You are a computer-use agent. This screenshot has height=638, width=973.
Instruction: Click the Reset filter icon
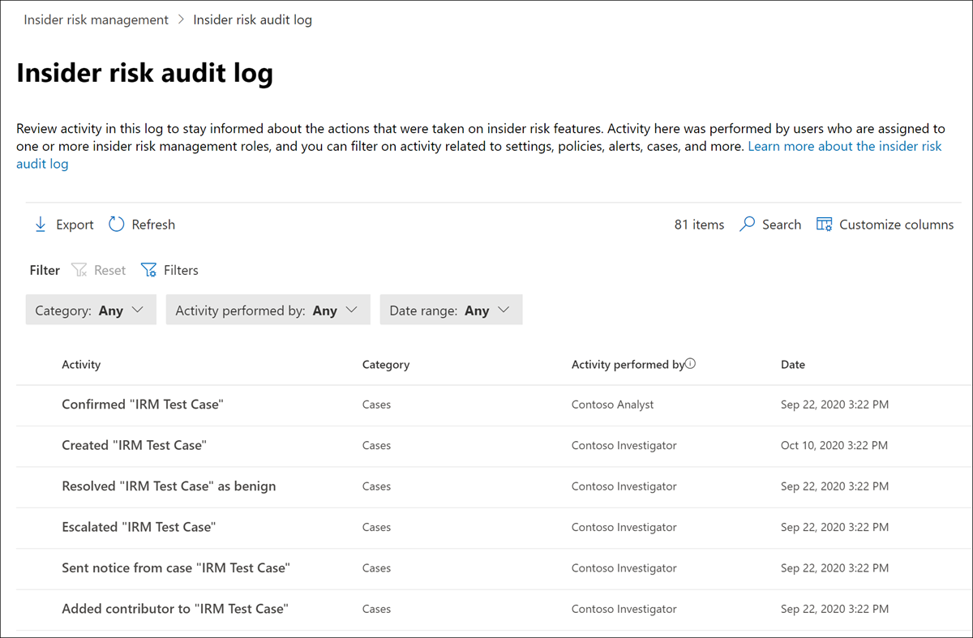point(79,269)
